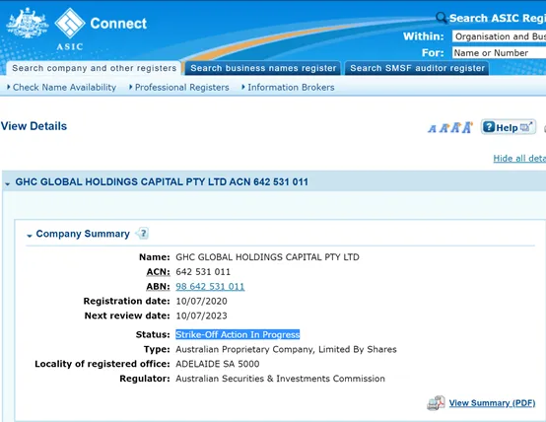Open the Within Organisation and Business dropdown
The height and width of the screenshot is (422, 546).
(x=499, y=36)
